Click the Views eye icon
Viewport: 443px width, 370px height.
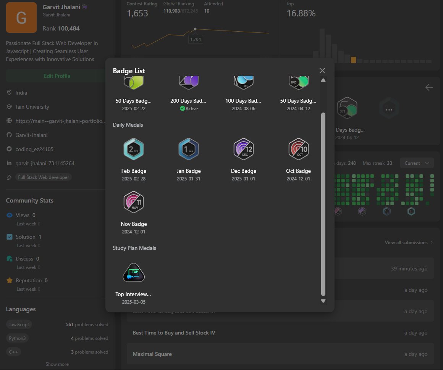tap(9, 215)
